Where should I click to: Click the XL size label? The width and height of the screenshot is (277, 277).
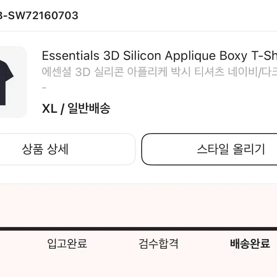coord(49,109)
